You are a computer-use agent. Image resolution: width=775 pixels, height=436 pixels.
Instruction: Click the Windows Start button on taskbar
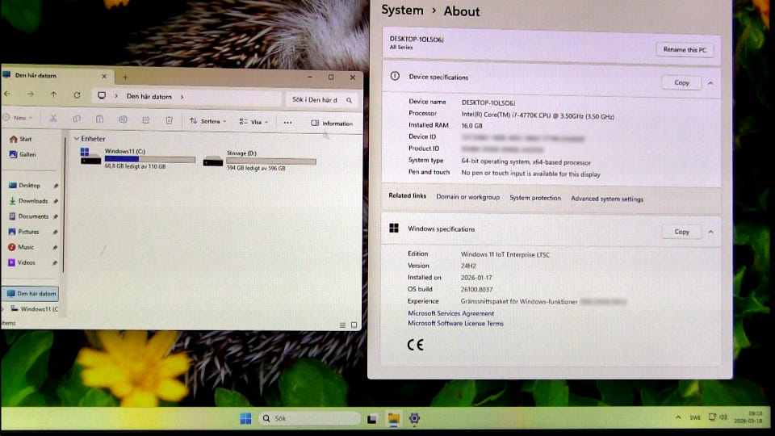[x=245, y=418]
